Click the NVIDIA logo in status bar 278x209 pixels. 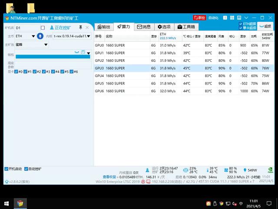tap(270, 170)
